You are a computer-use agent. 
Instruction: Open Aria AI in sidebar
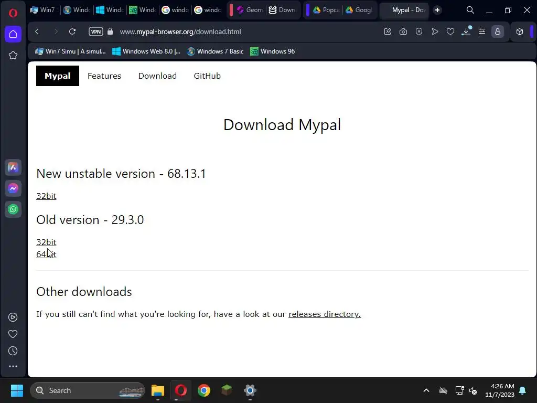pyautogui.click(x=13, y=167)
